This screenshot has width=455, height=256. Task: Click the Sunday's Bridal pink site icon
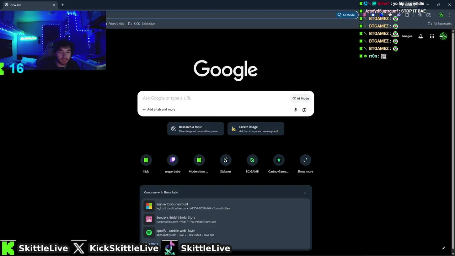149,219
